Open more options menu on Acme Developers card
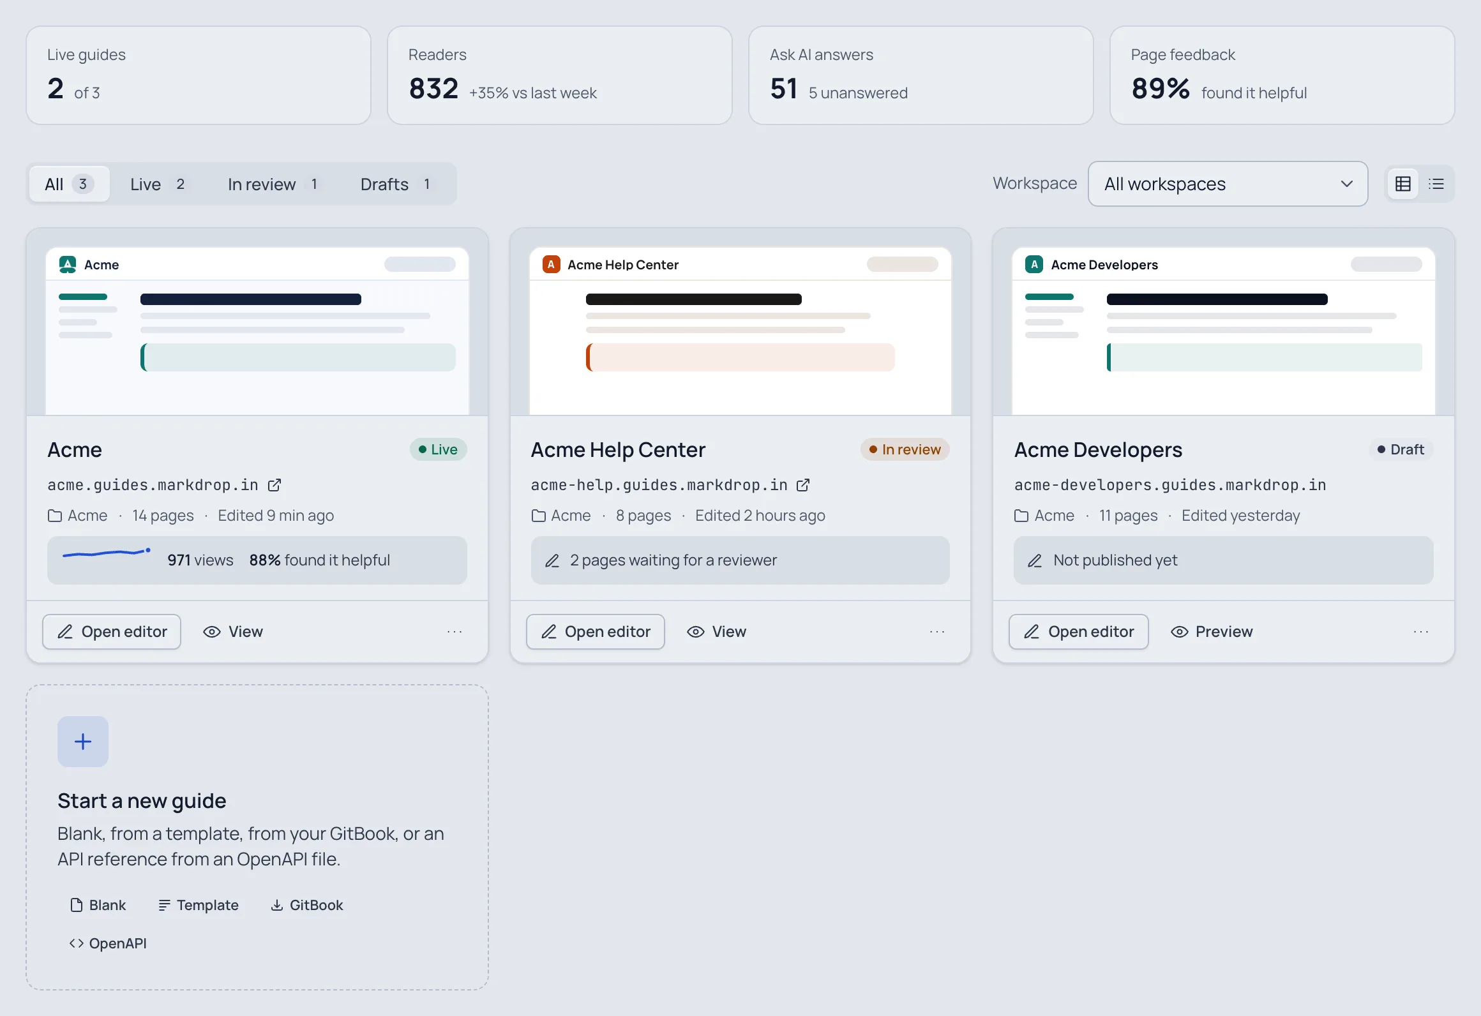This screenshot has width=1481, height=1016. pos(1421,632)
